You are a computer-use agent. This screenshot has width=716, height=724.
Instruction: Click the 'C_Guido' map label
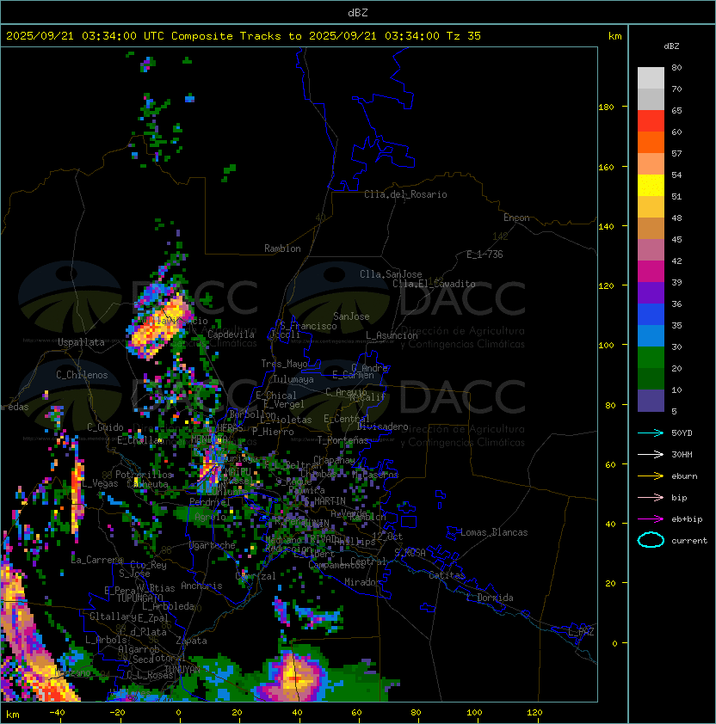click(105, 427)
